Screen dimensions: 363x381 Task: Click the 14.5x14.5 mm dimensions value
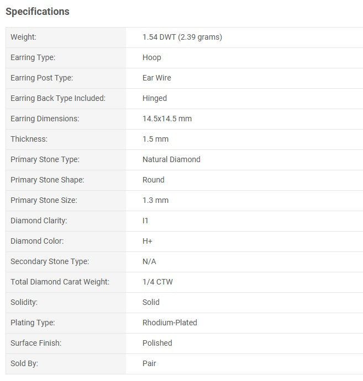click(167, 119)
